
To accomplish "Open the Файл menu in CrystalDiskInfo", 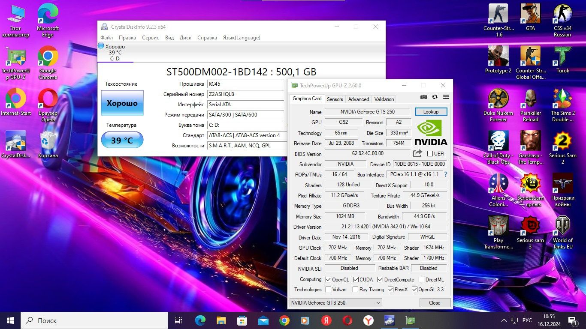I will [x=106, y=38].
